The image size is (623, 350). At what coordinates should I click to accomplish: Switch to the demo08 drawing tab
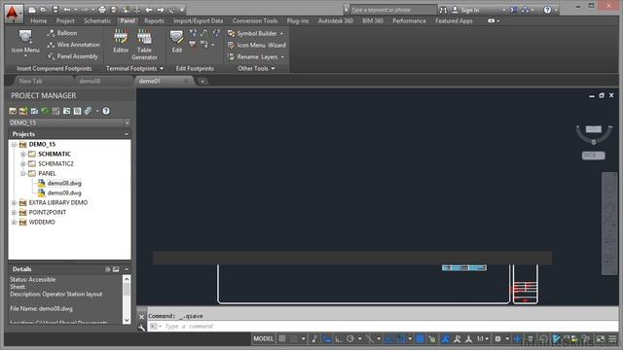pyautogui.click(x=90, y=81)
